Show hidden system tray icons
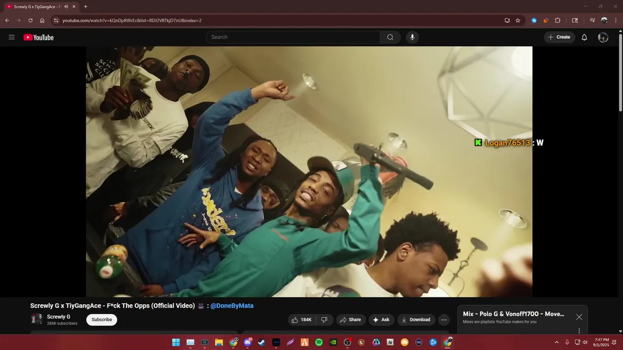 557,342
